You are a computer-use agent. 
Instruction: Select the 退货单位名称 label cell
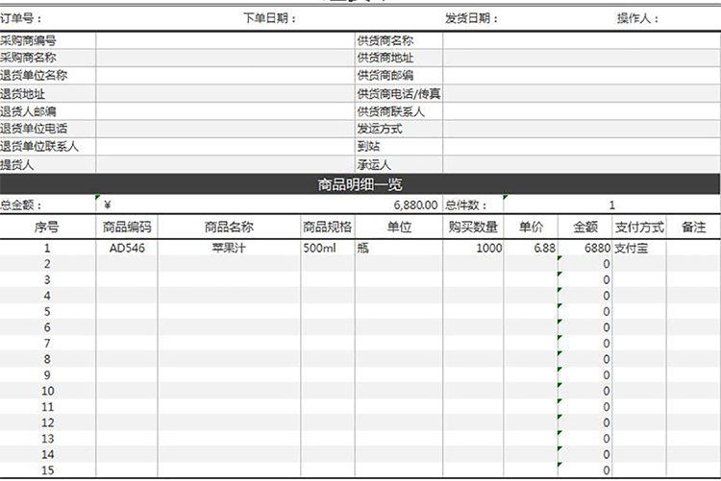tap(48, 75)
